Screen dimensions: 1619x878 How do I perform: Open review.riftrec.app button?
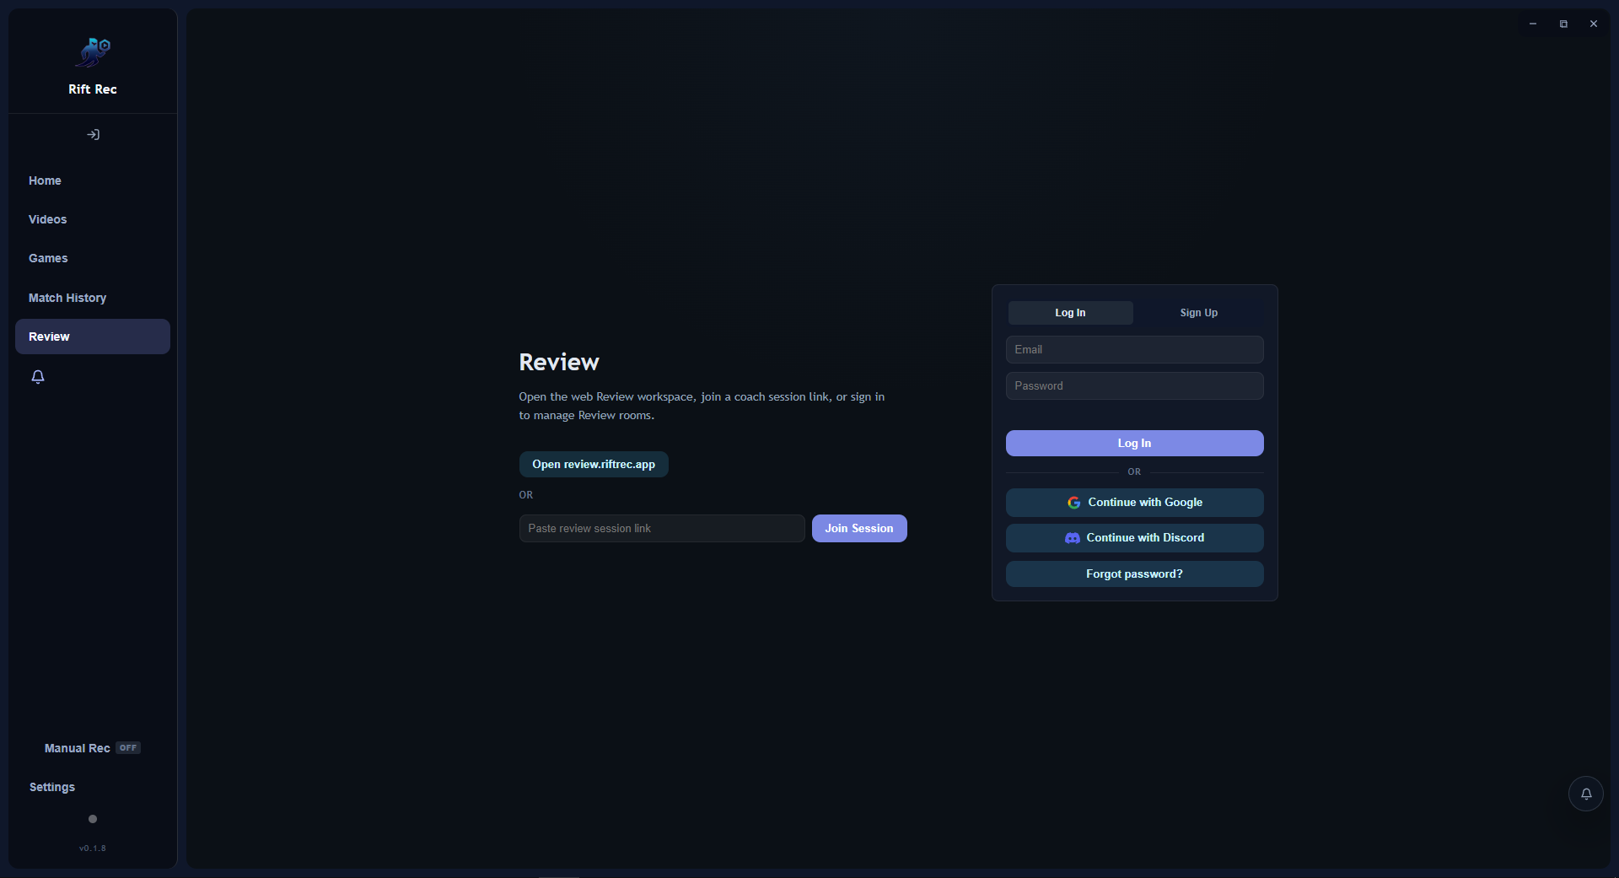click(x=594, y=465)
